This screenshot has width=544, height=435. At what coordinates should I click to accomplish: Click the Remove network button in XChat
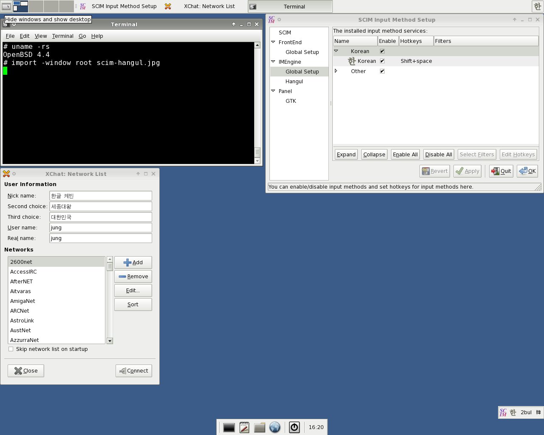pyautogui.click(x=133, y=277)
